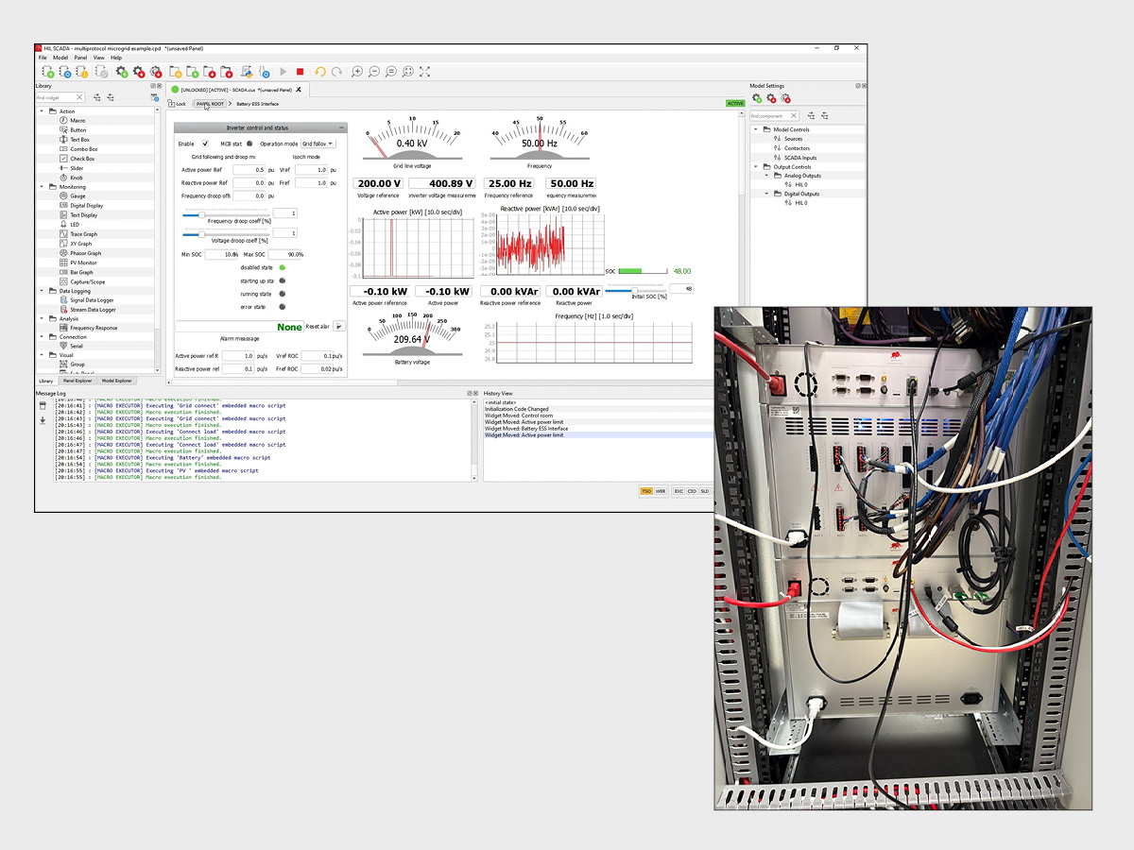This screenshot has width=1134, height=850.
Task: Click the Frequency droop coeff slider handle
Action: (202, 214)
